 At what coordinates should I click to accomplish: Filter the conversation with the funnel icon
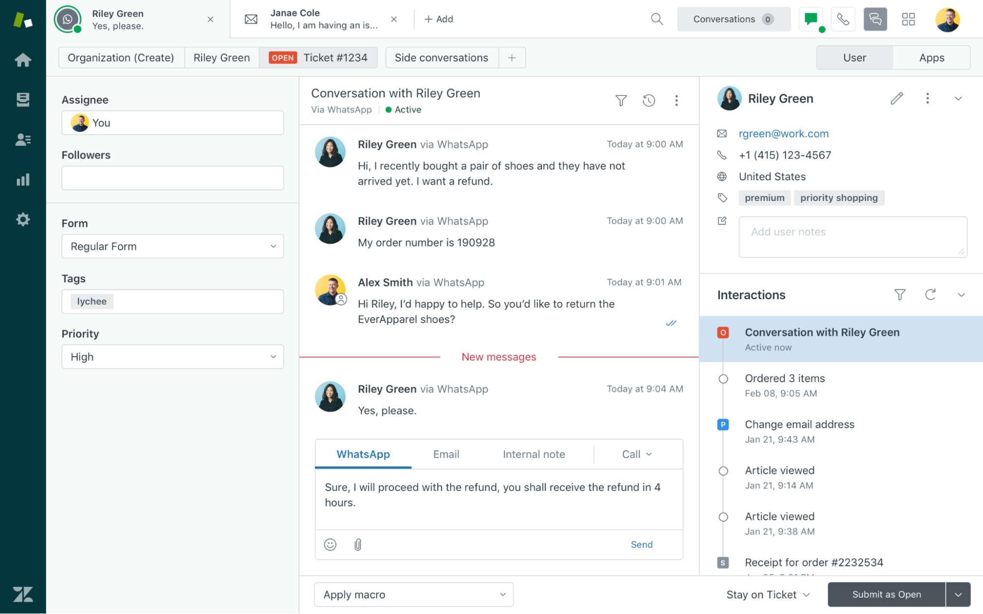[621, 100]
